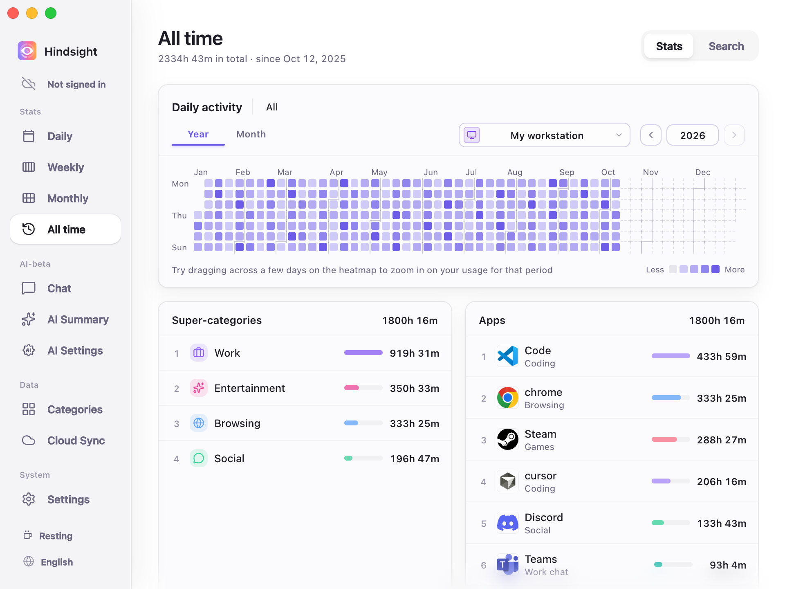Click the darkest legend swatch next to More
The image size is (785, 589).
715,269
